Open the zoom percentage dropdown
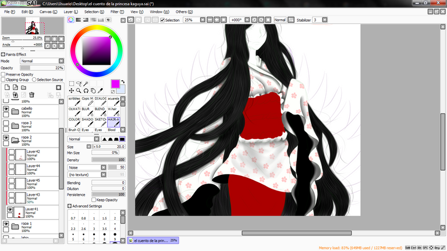The width and height of the screenshot is (447, 251). tap(203, 20)
